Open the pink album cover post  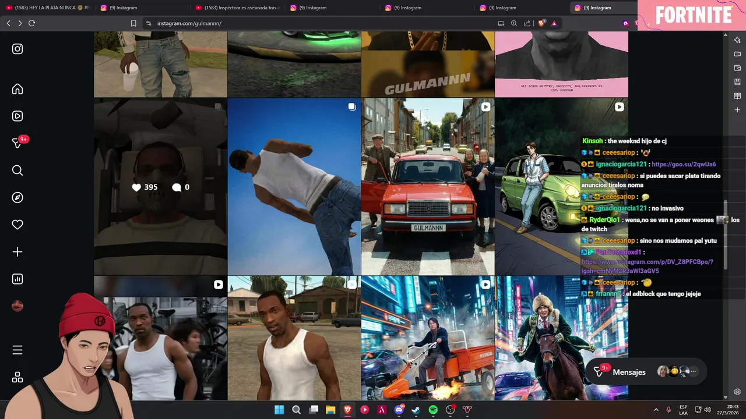[561, 64]
